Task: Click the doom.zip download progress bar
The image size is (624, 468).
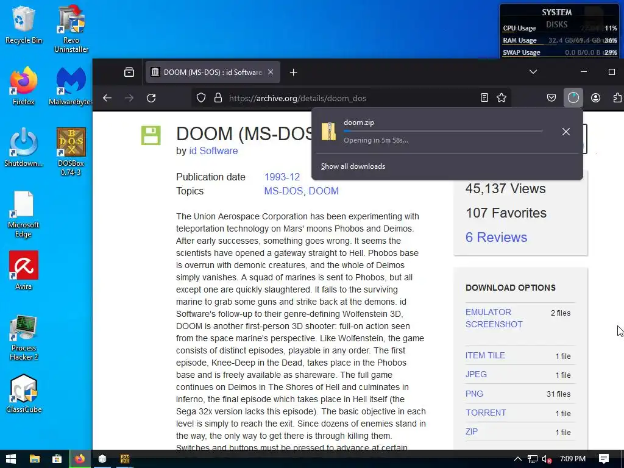Action: click(444, 131)
